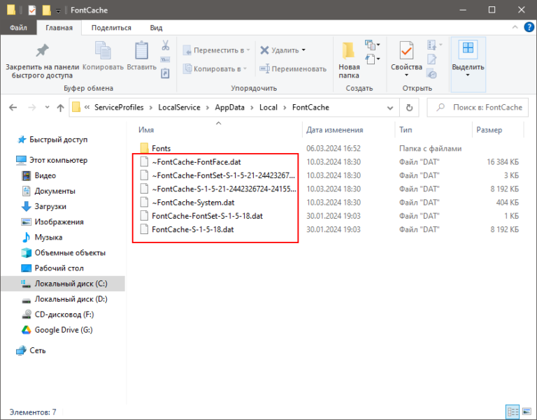Create a folder with Новая папка icon
Image resolution: width=537 pixels, height=420 pixels.
(349, 52)
